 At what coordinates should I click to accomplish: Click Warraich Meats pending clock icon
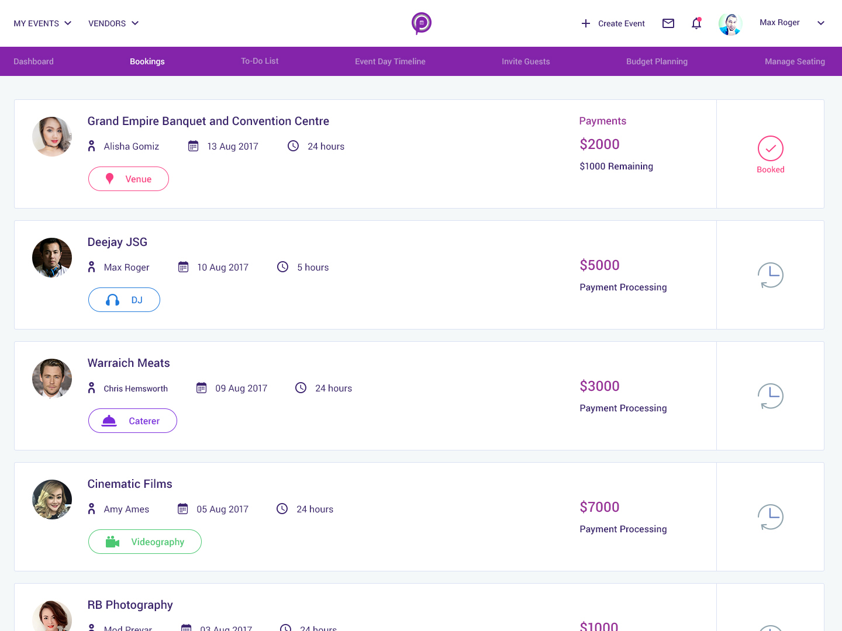[771, 396]
